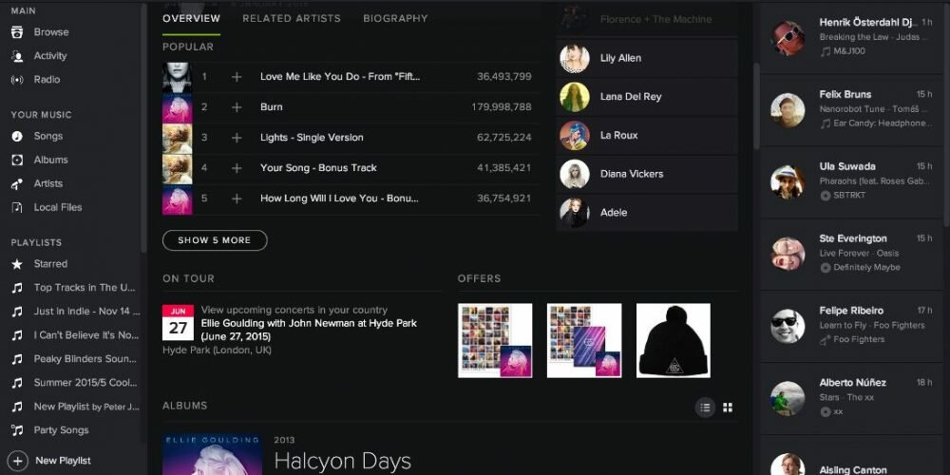This screenshot has width=950, height=475.
Task: Switch to the Biography tab
Action: coord(395,18)
